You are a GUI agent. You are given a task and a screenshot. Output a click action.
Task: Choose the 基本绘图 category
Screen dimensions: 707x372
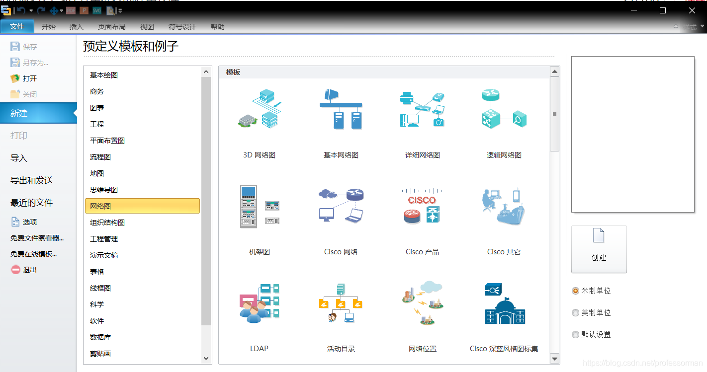(142, 75)
